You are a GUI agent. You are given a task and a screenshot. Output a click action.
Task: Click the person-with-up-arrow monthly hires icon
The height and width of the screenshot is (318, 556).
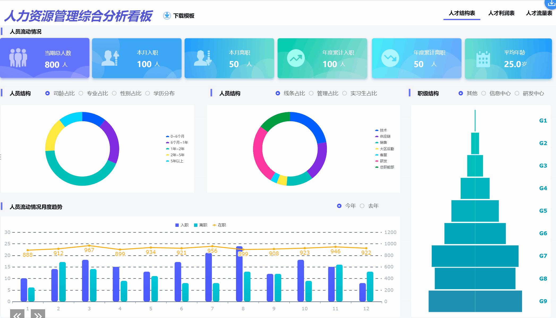(x=110, y=58)
